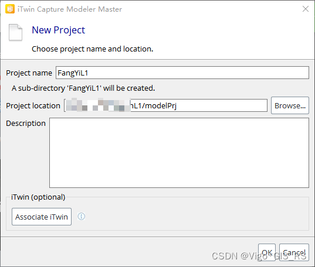The width and height of the screenshot is (315, 267).
Task: Click the sub-directory 'FangYiL1' notice text
Action: (83, 88)
